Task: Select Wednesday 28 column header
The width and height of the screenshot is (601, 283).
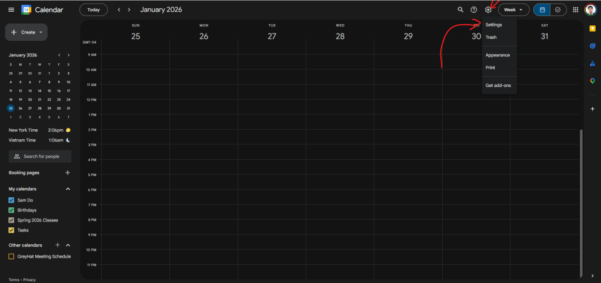Action: [340, 32]
